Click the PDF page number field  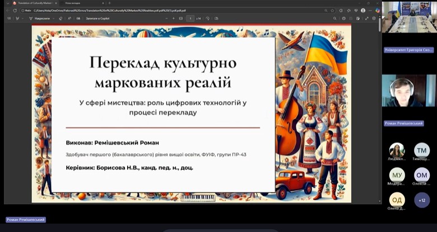(x=190, y=18)
